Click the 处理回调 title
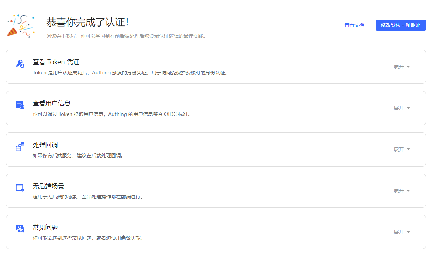The height and width of the screenshot is (256, 435). [x=45, y=145]
